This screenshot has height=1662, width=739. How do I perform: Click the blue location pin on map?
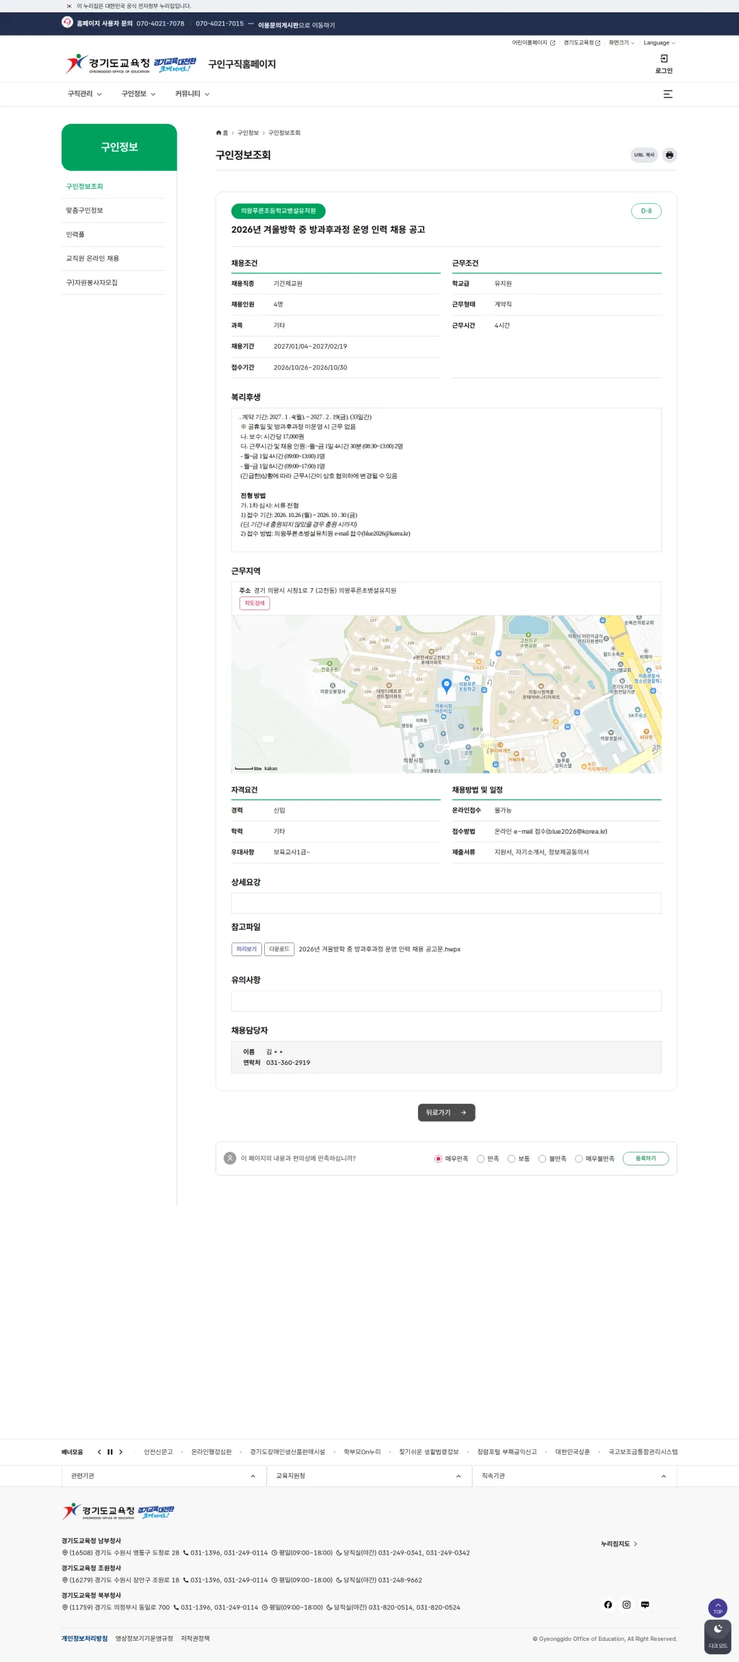447,685
